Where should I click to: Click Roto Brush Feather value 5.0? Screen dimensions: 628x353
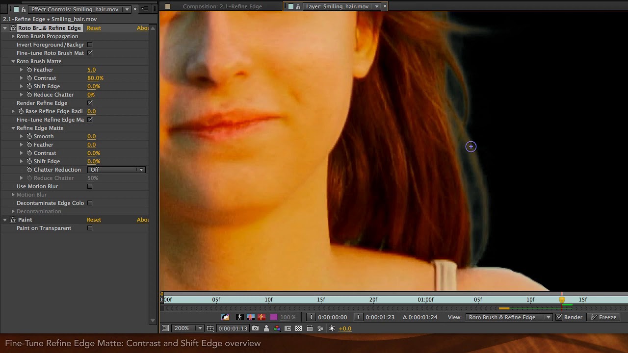92,70
